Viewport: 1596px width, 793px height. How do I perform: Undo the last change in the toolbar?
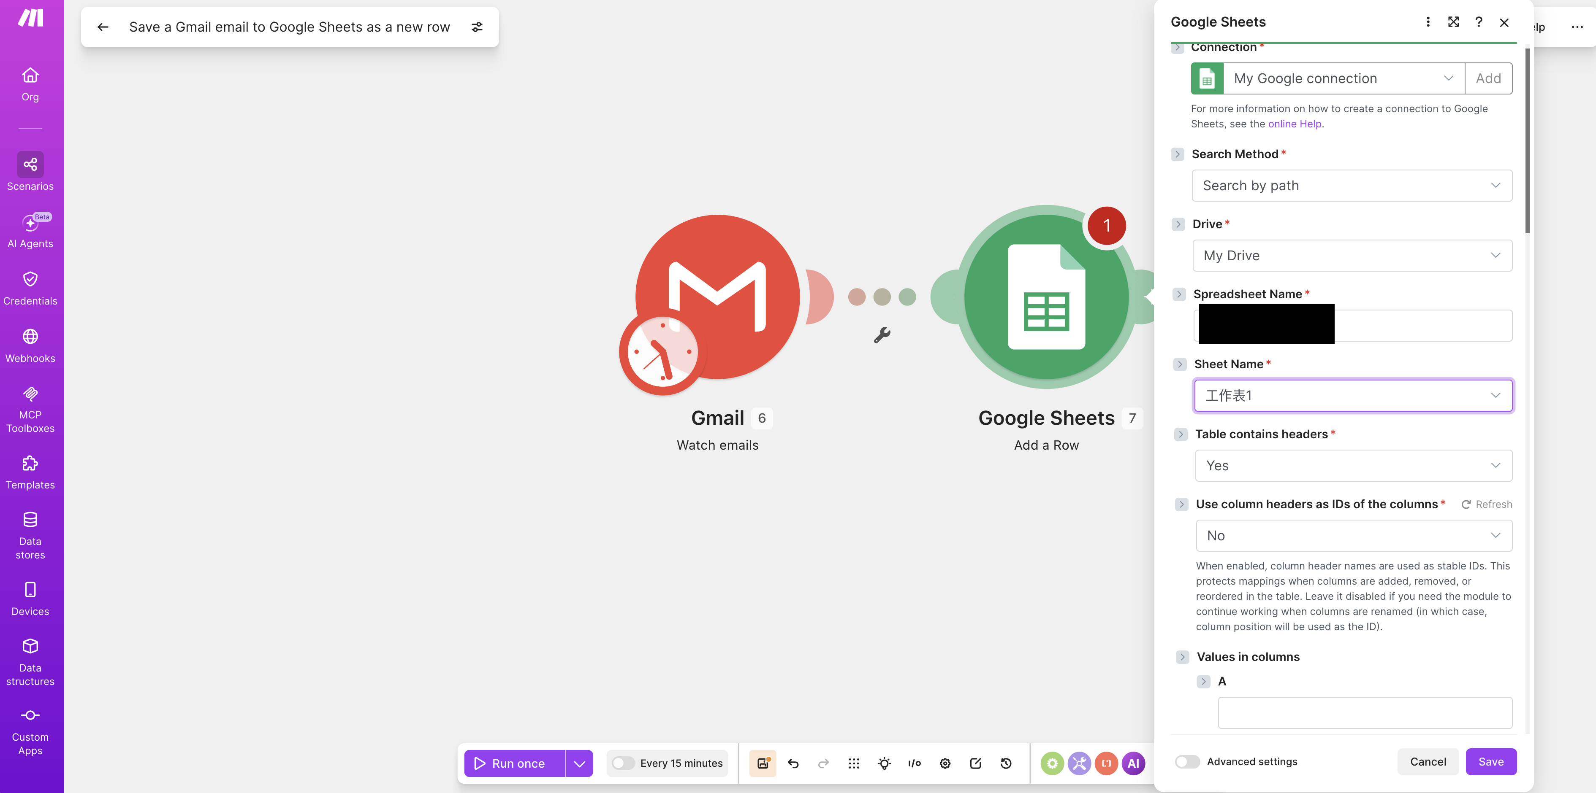click(x=793, y=763)
